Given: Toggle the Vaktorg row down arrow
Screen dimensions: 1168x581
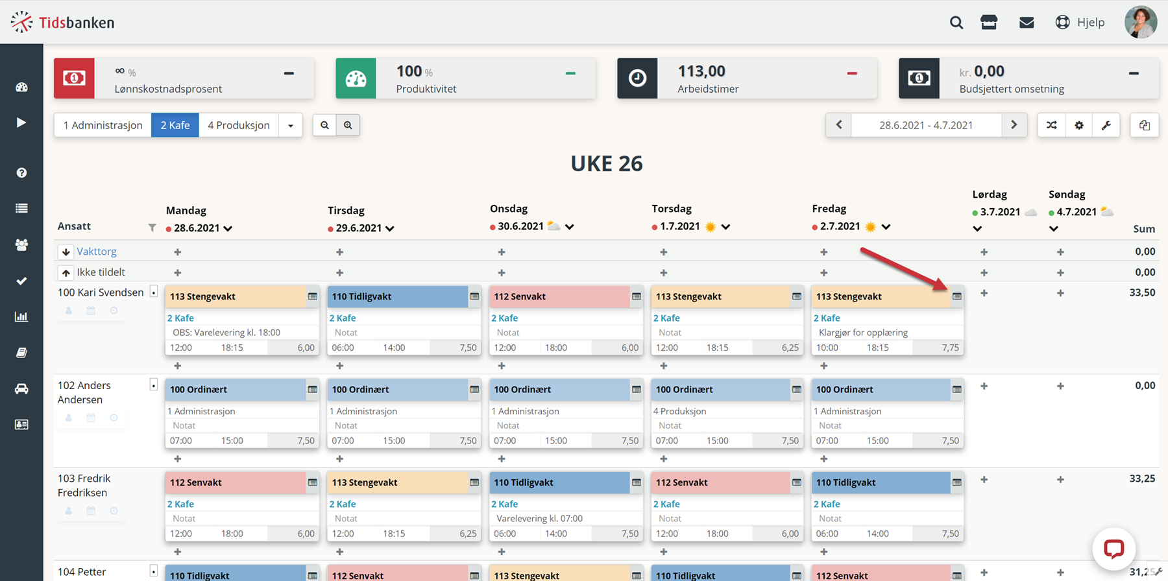Looking at the screenshot, I should (66, 252).
